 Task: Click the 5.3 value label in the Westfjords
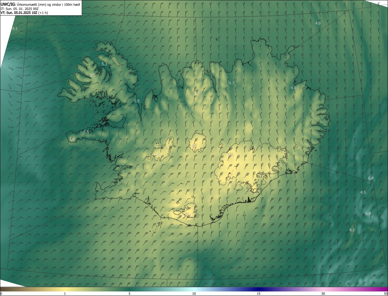(104, 64)
